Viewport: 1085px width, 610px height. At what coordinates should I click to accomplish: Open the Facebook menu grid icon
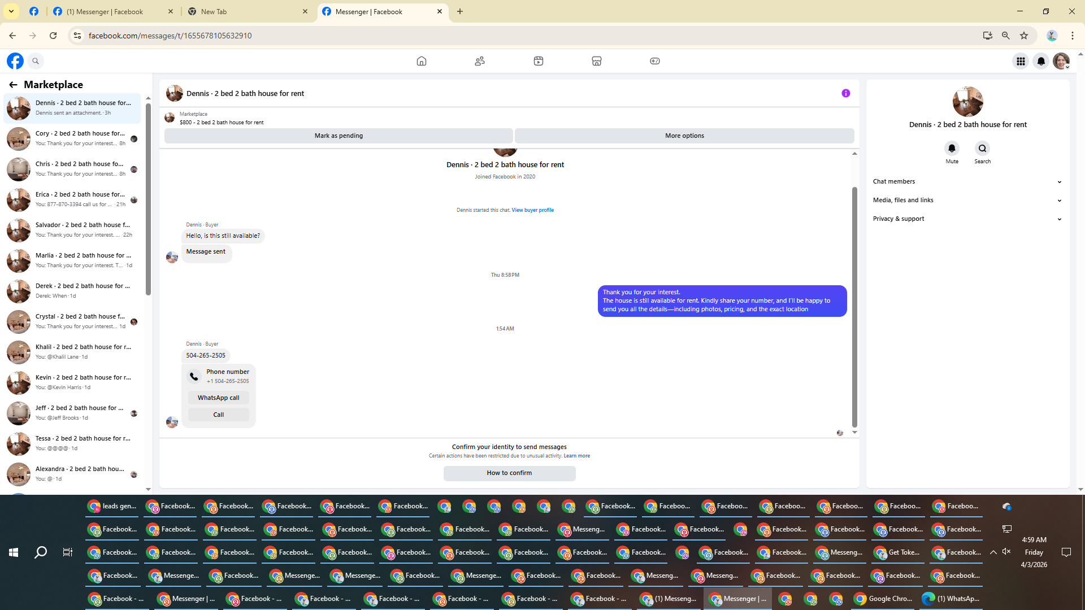1020,61
